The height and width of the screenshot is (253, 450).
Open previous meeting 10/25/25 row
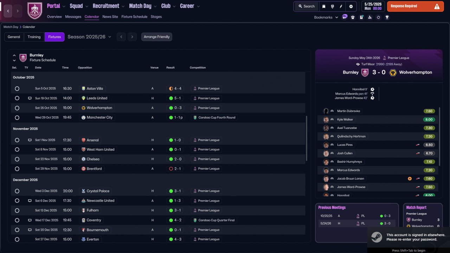click(x=356, y=216)
